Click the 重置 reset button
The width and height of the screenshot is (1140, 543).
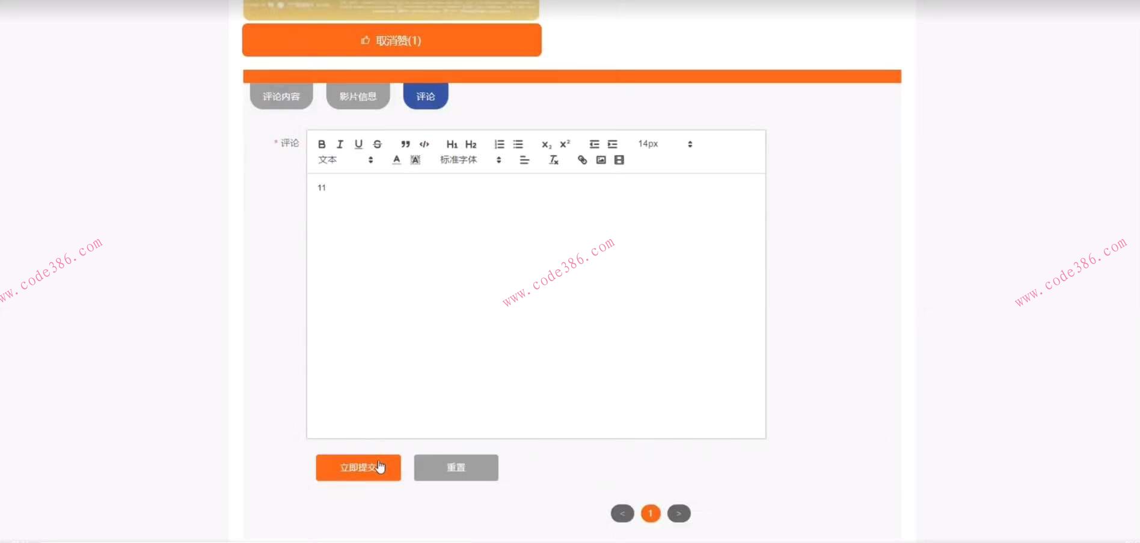click(x=455, y=467)
